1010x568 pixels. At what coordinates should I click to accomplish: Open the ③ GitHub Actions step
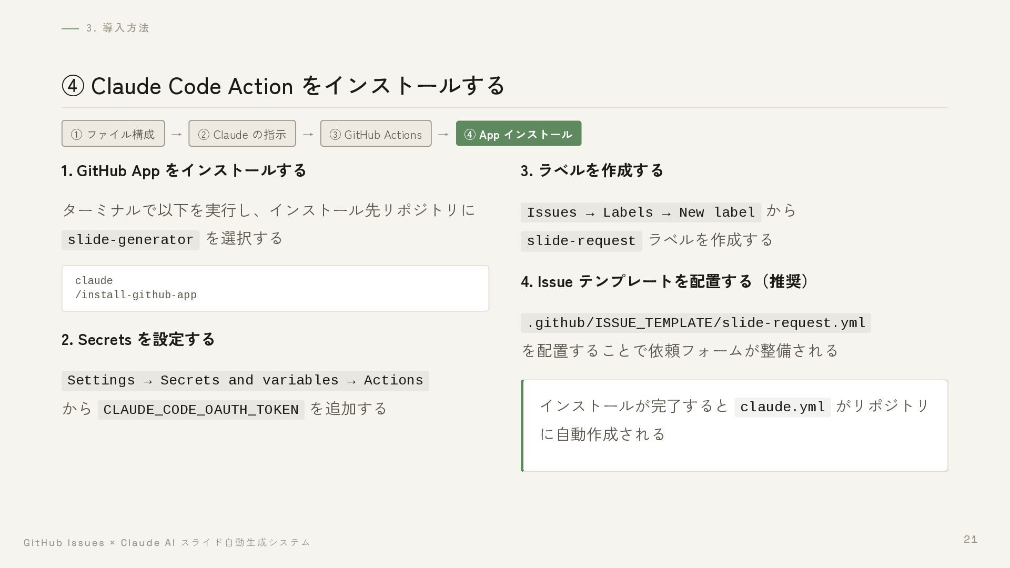pyautogui.click(x=376, y=134)
